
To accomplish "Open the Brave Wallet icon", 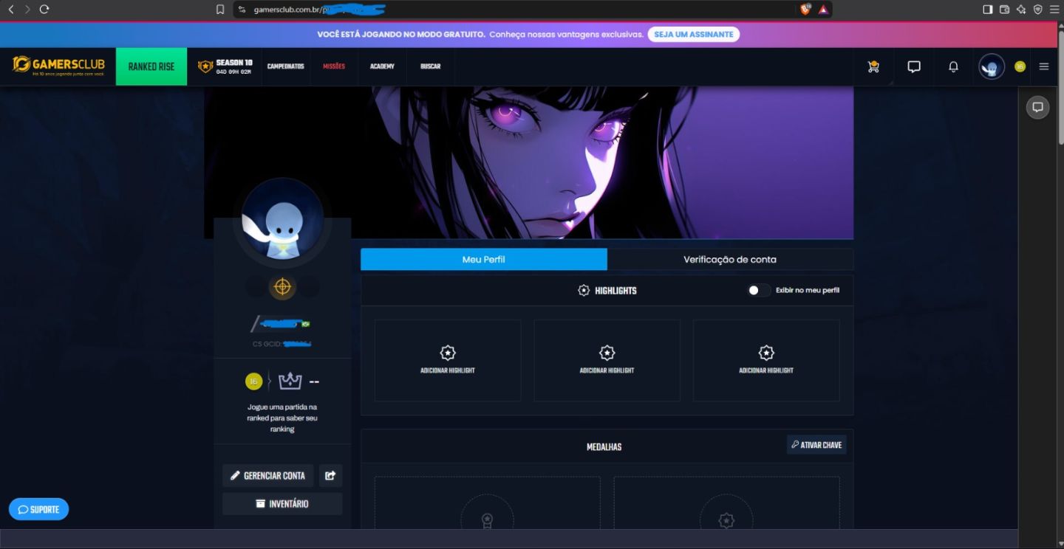I will 1004,10.
